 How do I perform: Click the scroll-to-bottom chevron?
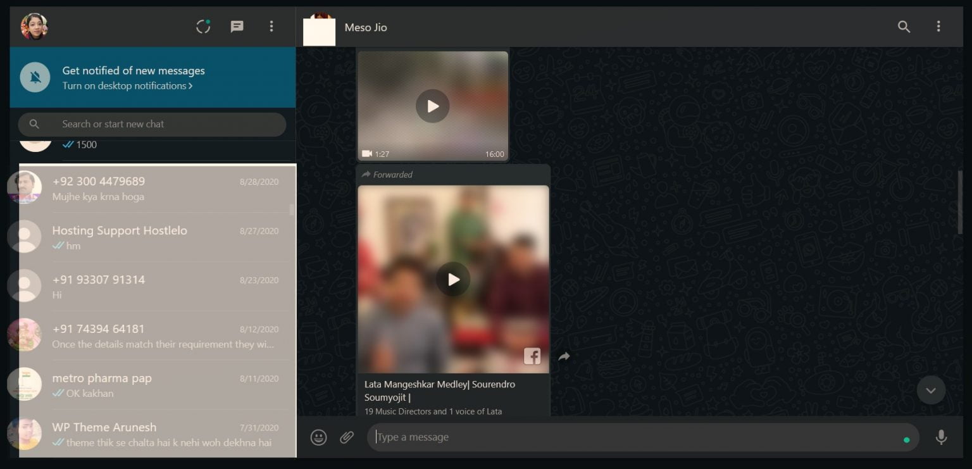[x=931, y=390]
